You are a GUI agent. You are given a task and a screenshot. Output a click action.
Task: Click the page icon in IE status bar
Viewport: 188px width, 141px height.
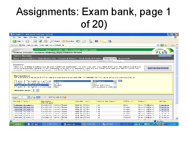(11, 121)
